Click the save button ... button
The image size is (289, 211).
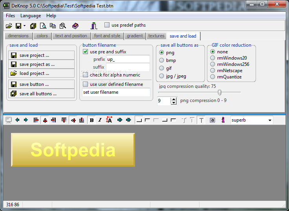point(42,84)
